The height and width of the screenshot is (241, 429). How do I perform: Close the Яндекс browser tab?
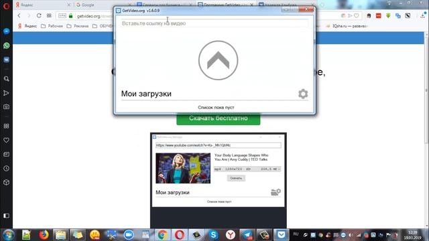pyautogui.click(x=68, y=5)
